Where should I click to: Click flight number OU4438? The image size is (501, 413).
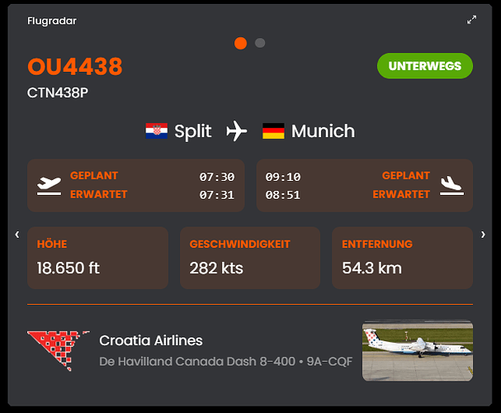[74, 66]
